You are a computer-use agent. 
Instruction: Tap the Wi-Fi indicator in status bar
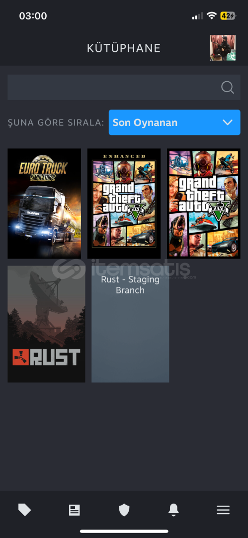click(x=212, y=16)
